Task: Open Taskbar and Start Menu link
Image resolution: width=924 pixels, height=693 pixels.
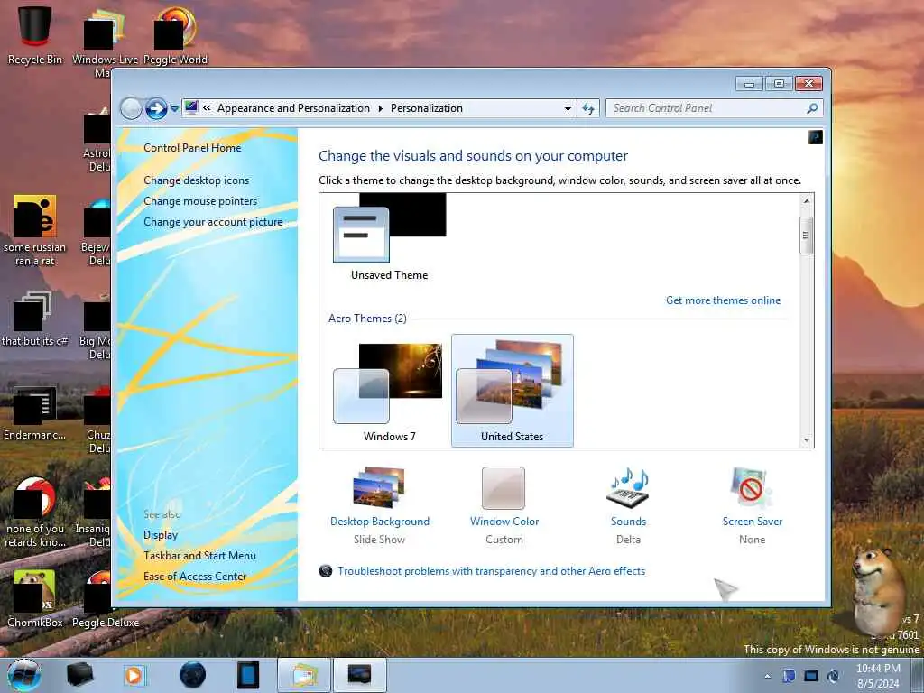Action: [x=199, y=556]
